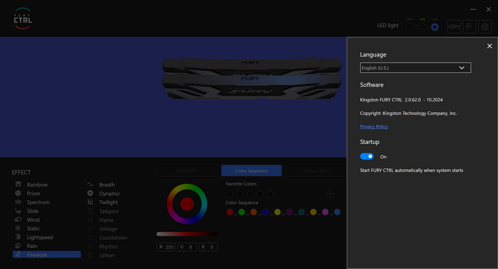The width and height of the screenshot is (498, 269).
Task: Select the purple sequence swatch
Action: (x=289, y=212)
